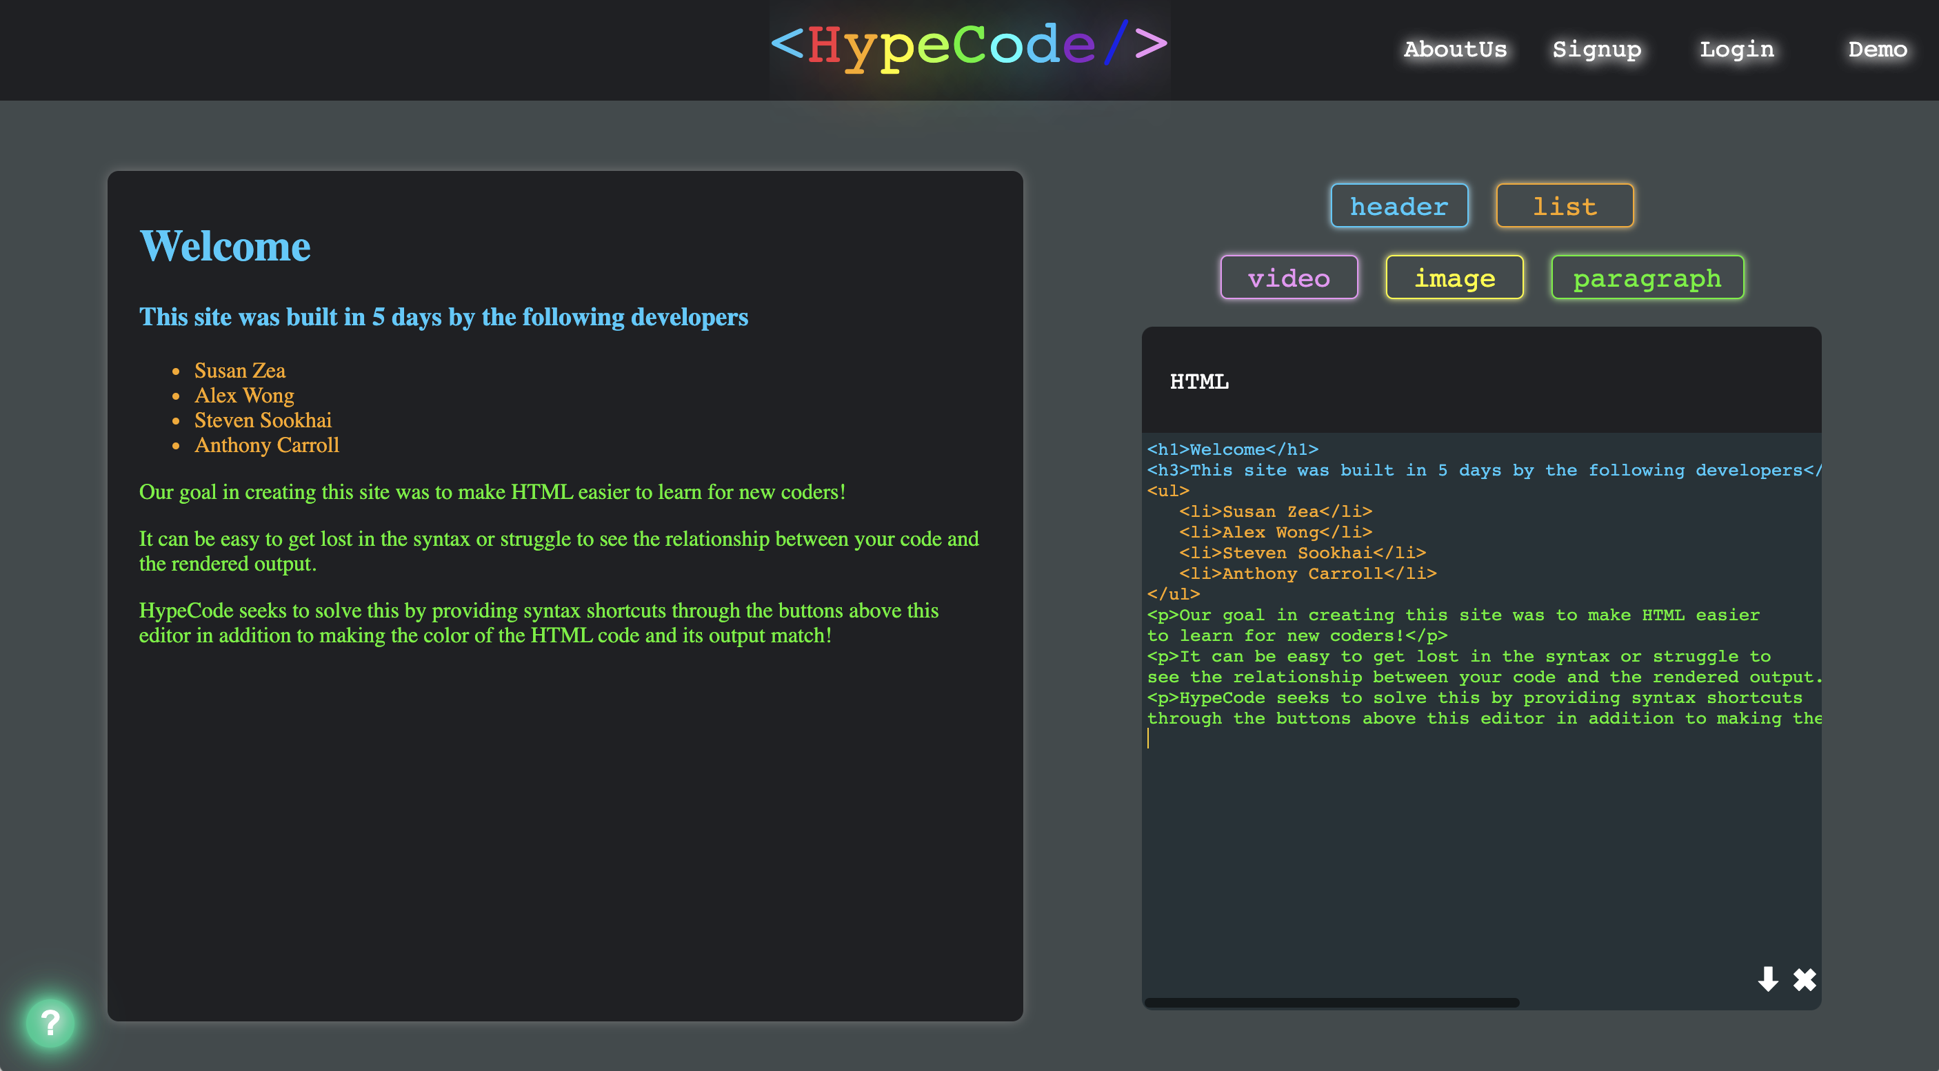This screenshot has height=1071, width=1939.
Task: Click the 'This site was built in 5 days' subheading
Action: coord(443,316)
